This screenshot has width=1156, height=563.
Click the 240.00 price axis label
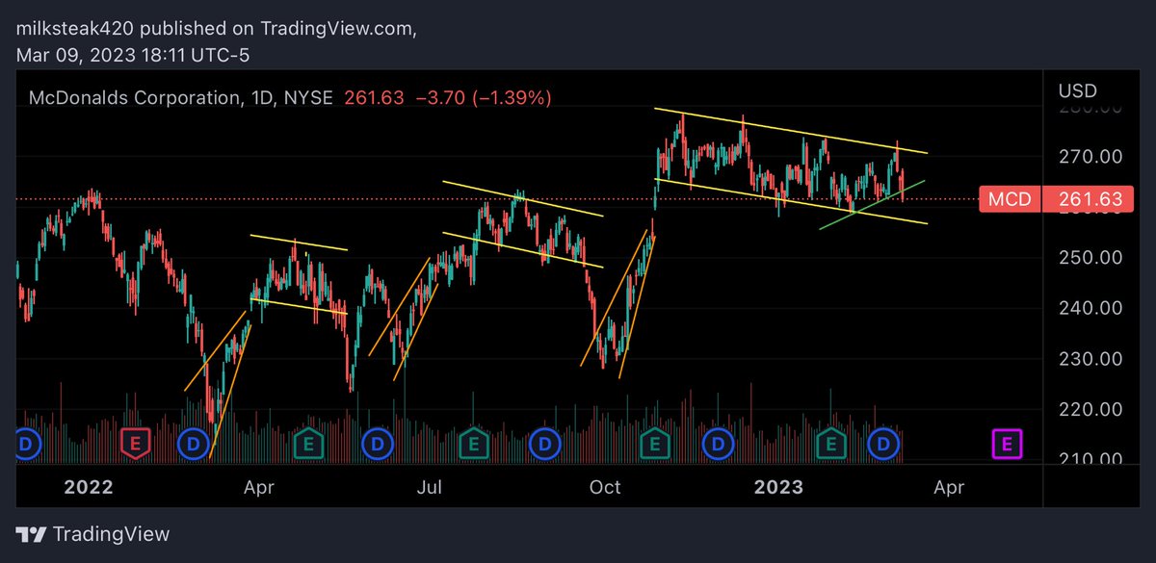coord(1090,309)
